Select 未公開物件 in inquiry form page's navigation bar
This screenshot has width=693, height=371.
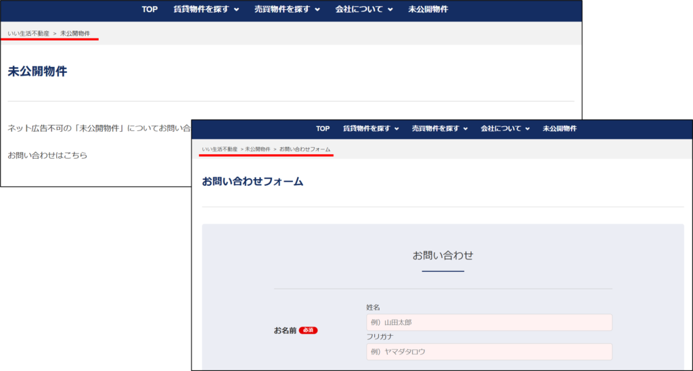[560, 128]
